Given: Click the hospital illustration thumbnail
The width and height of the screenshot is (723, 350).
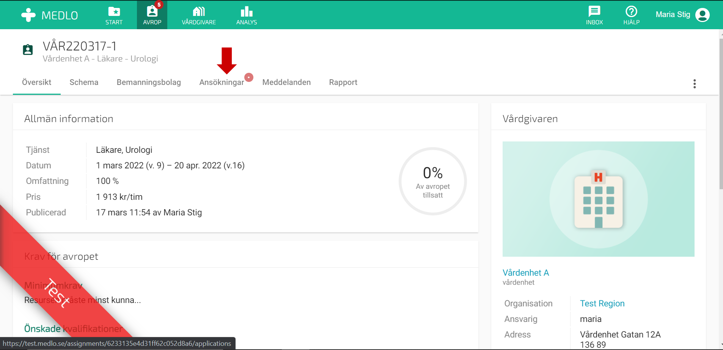Looking at the screenshot, I should click(x=599, y=199).
